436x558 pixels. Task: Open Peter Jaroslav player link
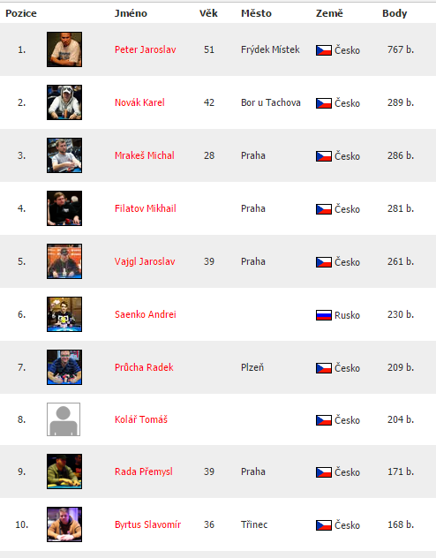(145, 49)
